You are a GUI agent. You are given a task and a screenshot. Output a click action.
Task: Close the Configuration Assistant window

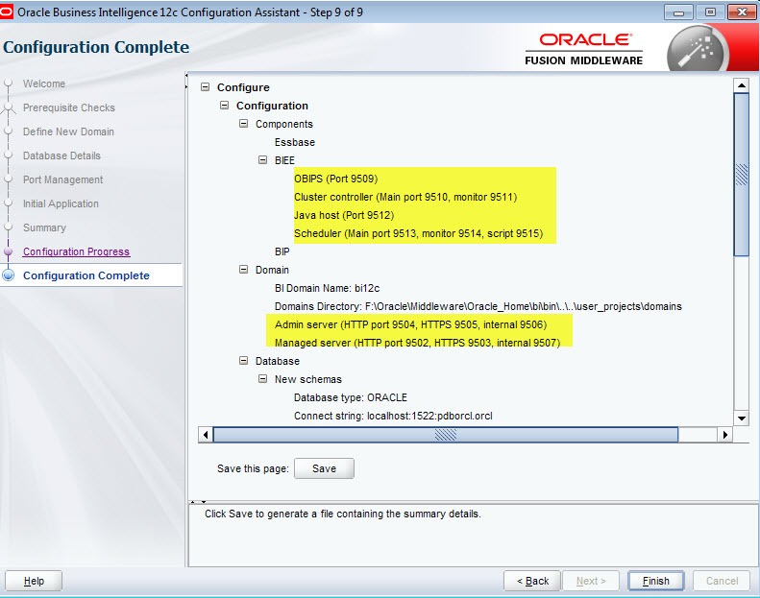[x=742, y=12]
